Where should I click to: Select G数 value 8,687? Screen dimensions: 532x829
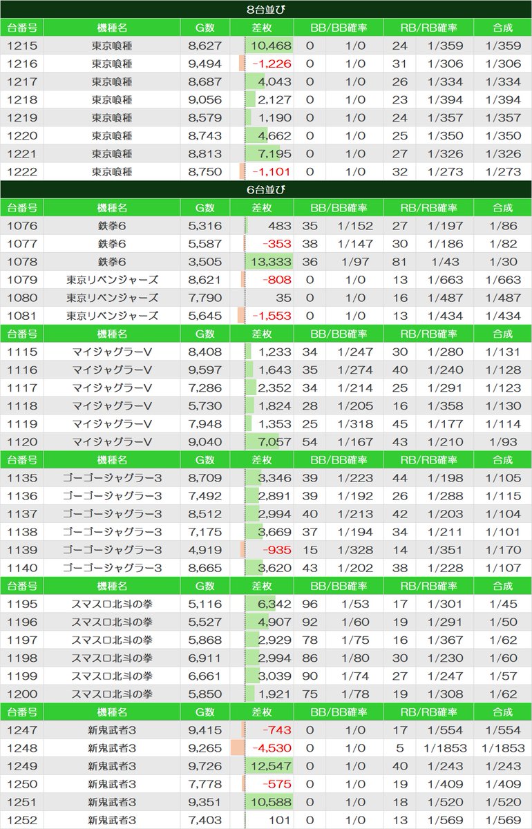205,82
